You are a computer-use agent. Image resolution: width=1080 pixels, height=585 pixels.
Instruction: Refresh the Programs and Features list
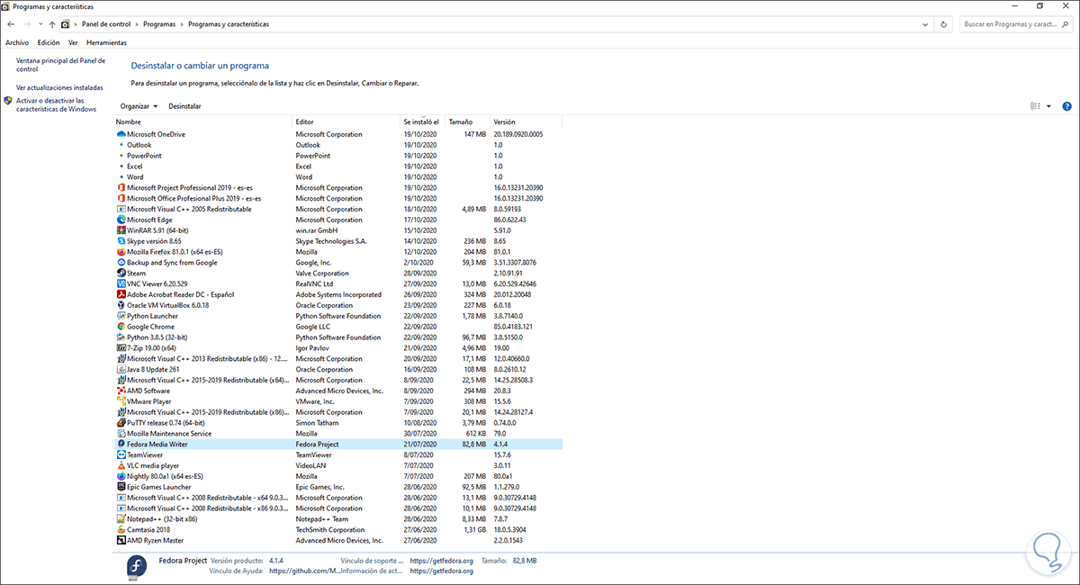943,24
